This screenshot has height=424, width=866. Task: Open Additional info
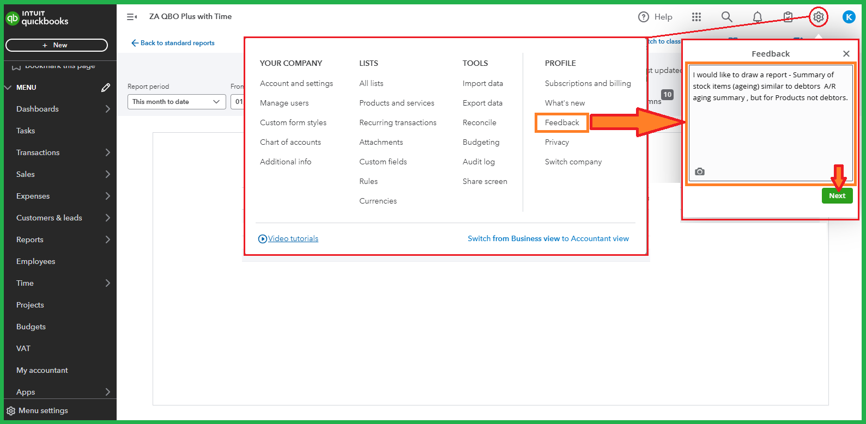click(286, 162)
